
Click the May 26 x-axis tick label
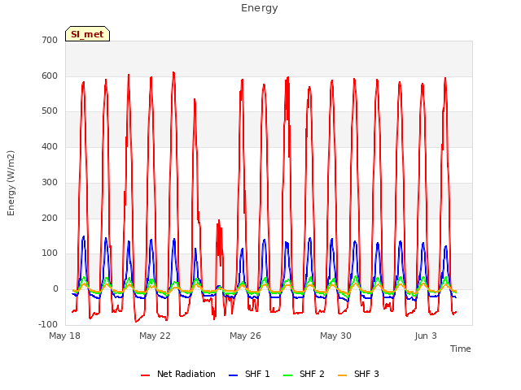click(246, 336)
